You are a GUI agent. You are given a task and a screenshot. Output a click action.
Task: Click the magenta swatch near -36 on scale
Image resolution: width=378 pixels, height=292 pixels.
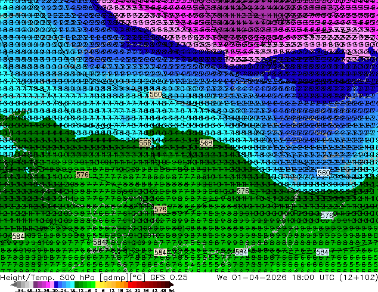pos(48,285)
